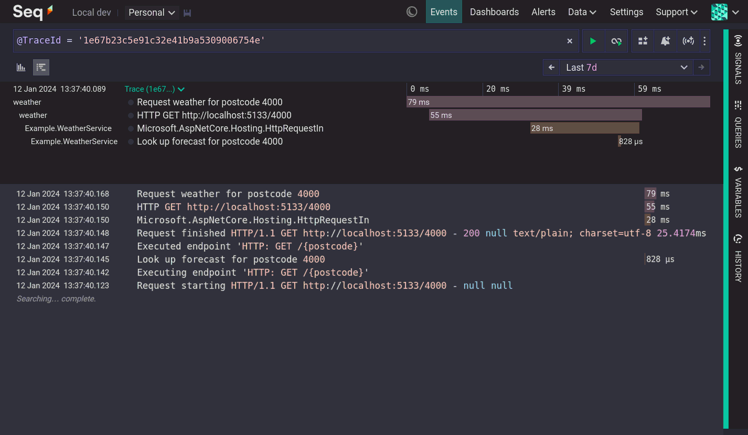Expand the Trace (1e67...) dropdown
The width and height of the screenshot is (748, 435).
point(155,89)
